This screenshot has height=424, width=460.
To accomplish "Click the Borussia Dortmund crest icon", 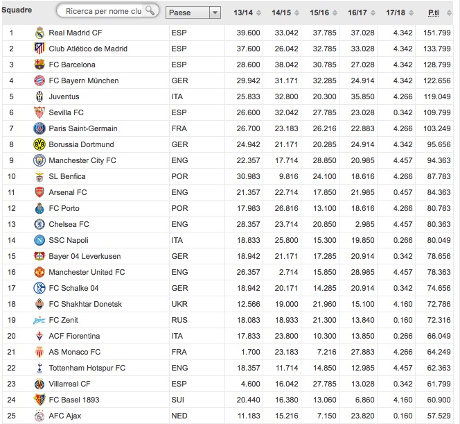I will tap(39, 144).
